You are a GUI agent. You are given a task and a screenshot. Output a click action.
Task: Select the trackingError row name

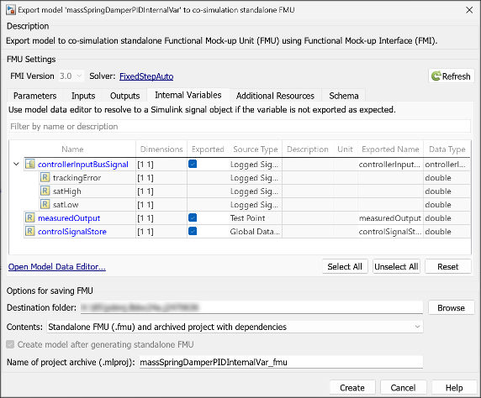tap(77, 178)
